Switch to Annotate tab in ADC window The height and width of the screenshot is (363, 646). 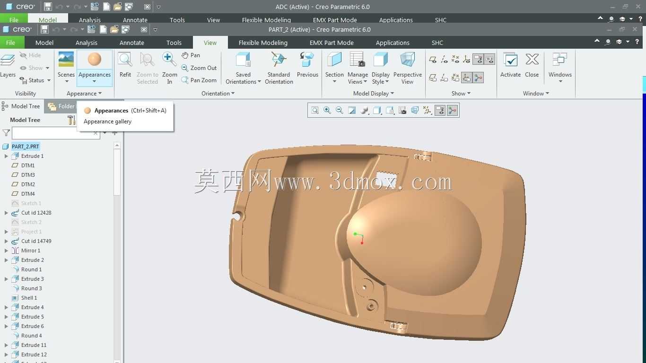point(135,20)
